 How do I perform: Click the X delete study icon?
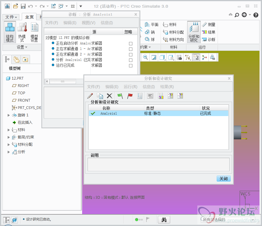110,96
